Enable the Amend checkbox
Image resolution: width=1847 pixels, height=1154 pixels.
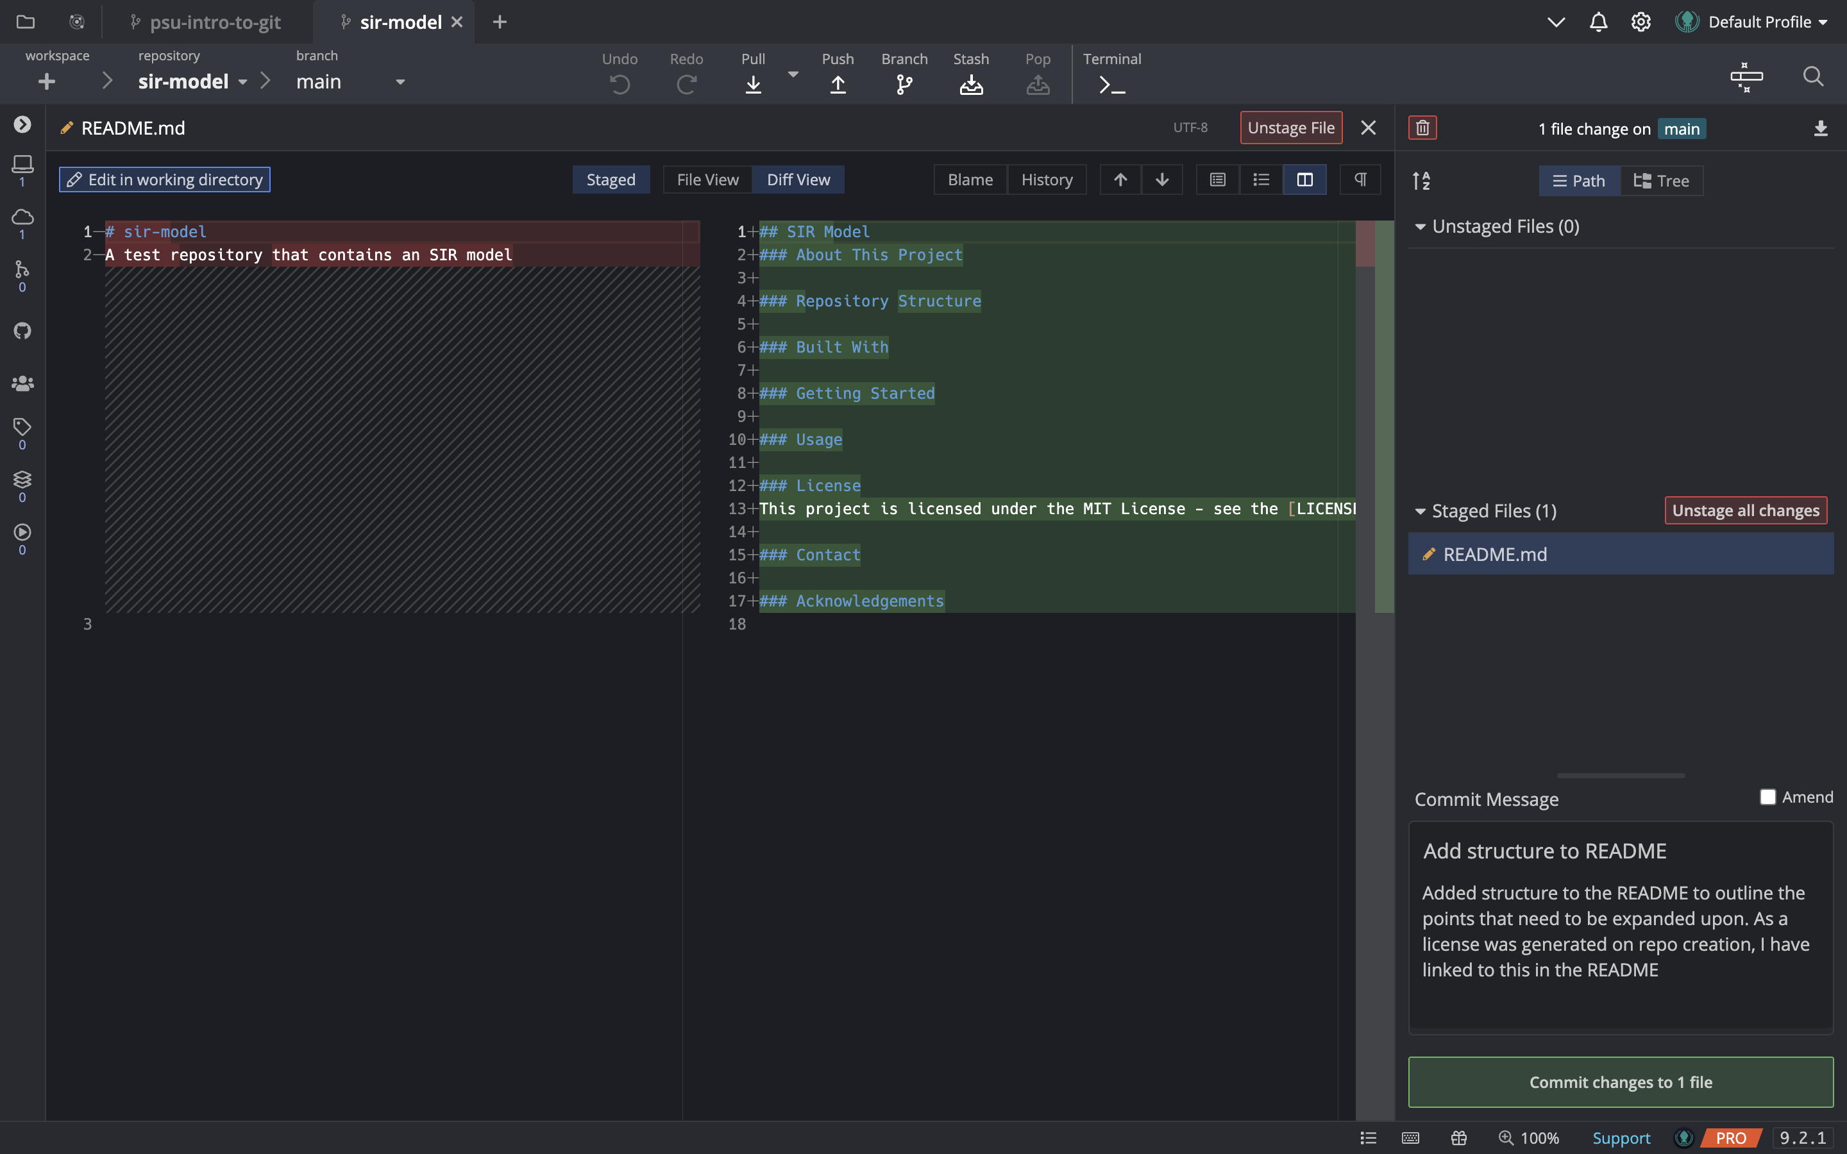1767,797
